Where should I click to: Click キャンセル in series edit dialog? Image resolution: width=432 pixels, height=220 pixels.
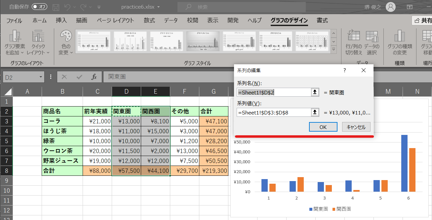[x=356, y=127]
